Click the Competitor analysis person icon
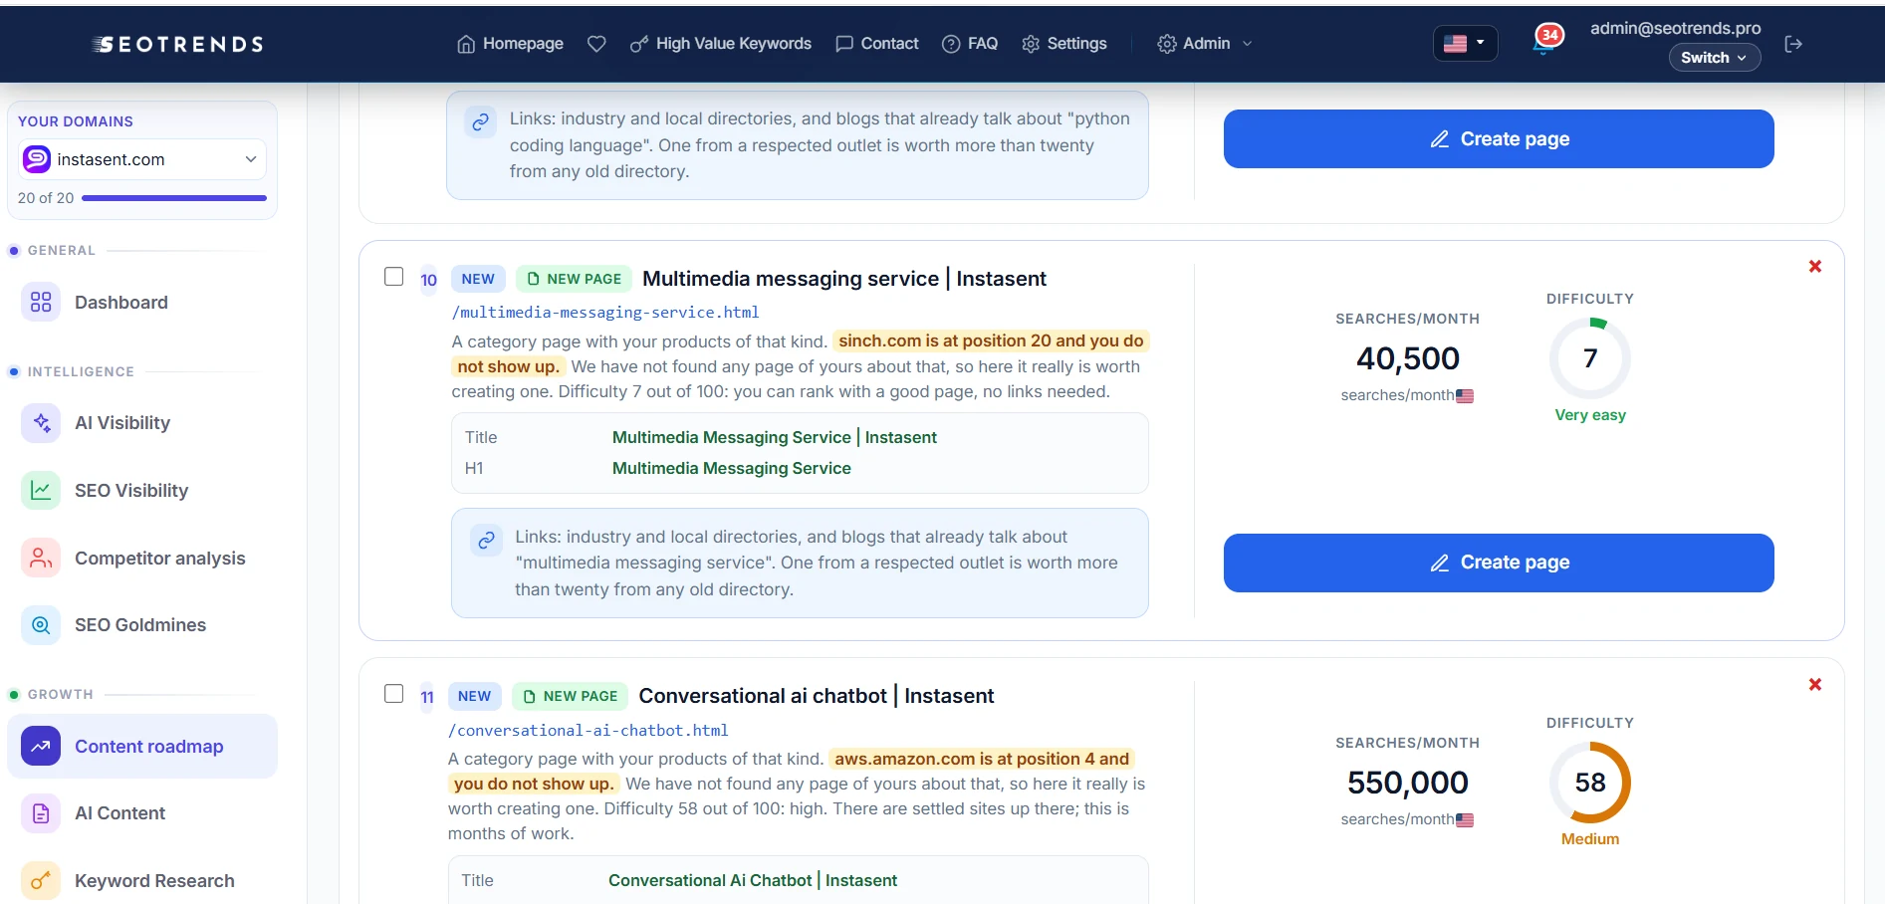Viewport: 1885px width, 904px height. click(x=41, y=558)
